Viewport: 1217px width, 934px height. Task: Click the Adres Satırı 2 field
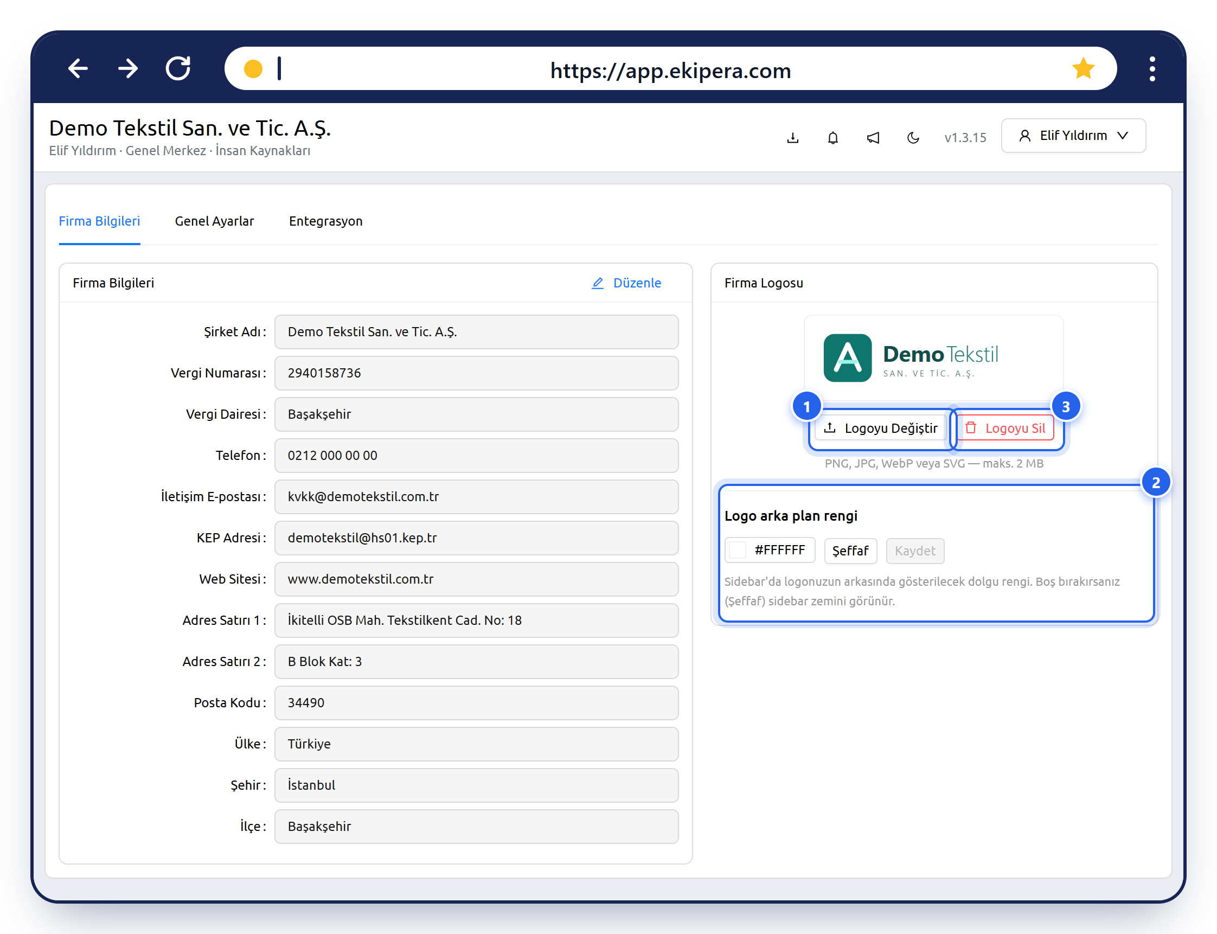[477, 661]
